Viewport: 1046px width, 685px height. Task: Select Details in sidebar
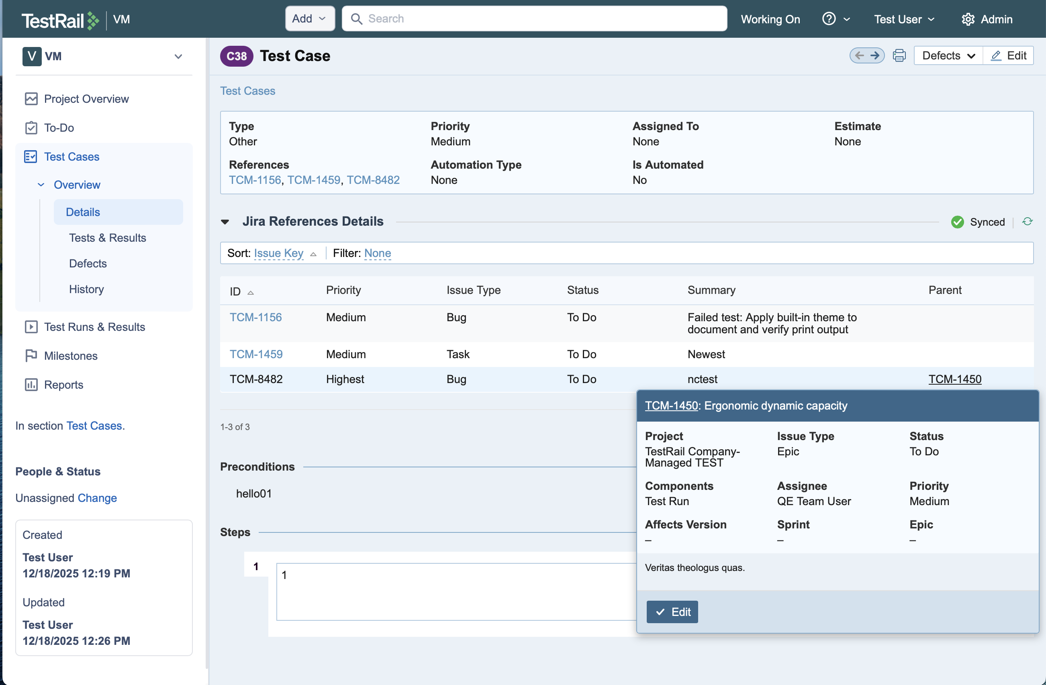click(118, 212)
